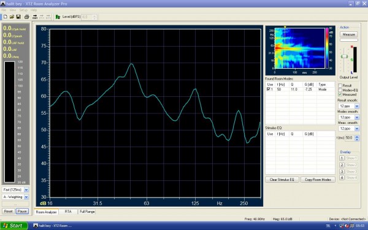Click the Measure button
The width and height of the screenshot is (368, 230).
click(x=349, y=34)
